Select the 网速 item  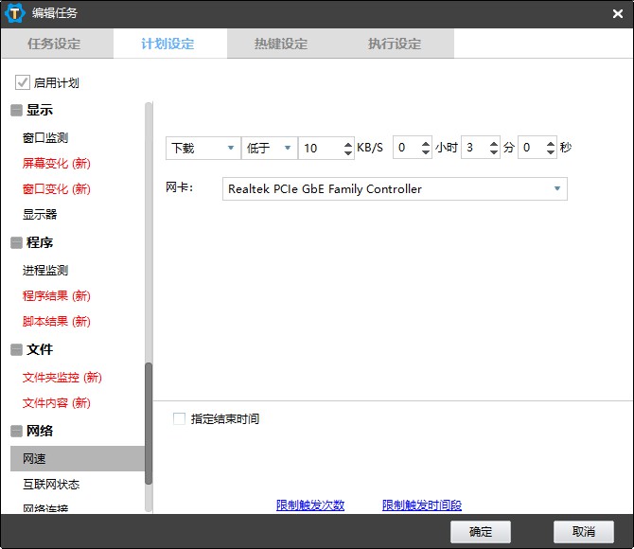78,459
